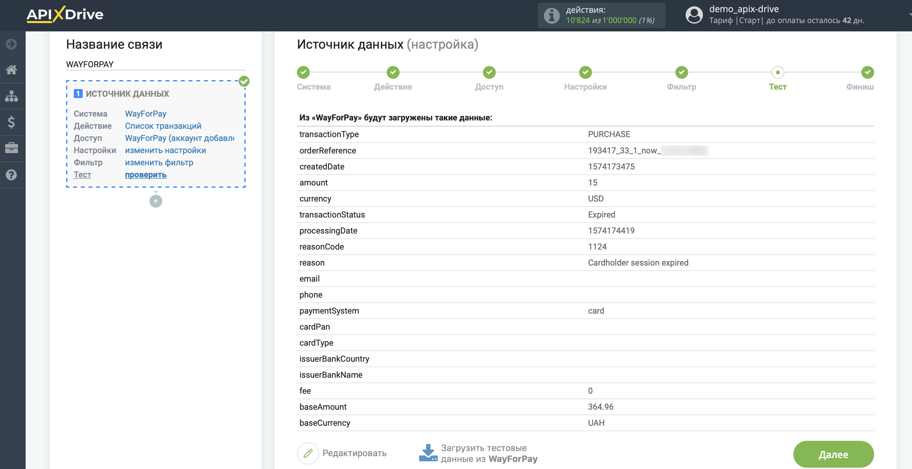Click processingDate value 1574174419
Screen dimensions: 912x469
pos(611,231)
